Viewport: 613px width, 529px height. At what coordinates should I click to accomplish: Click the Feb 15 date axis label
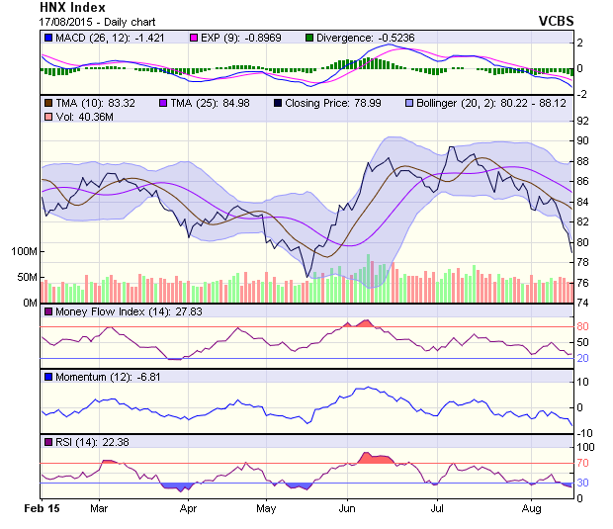pyautogui.click(x=43, y=508)
